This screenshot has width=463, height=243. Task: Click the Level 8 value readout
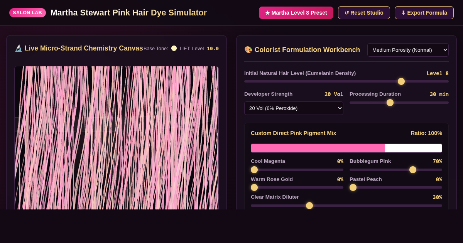(438, 73)
